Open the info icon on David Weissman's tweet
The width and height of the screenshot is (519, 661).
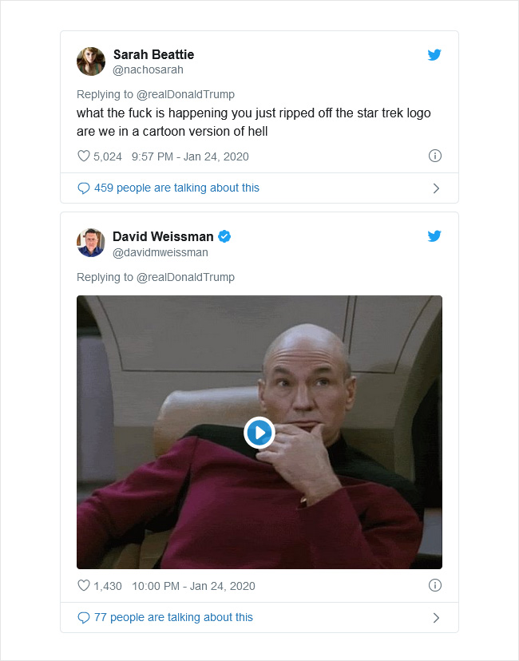pos(434,585)
